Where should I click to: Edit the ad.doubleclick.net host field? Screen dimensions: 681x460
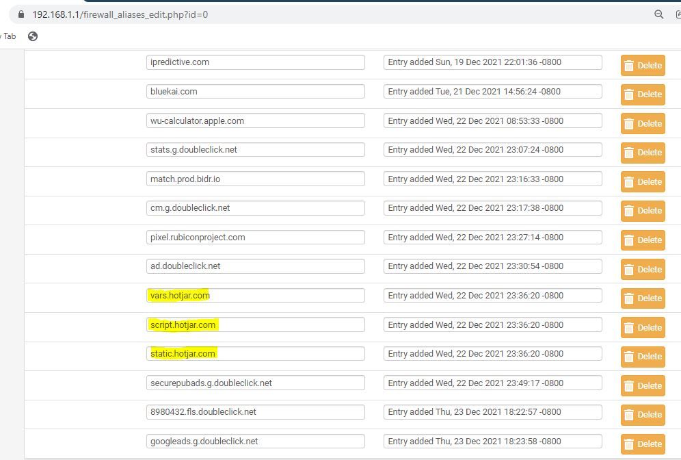(256, 266)
